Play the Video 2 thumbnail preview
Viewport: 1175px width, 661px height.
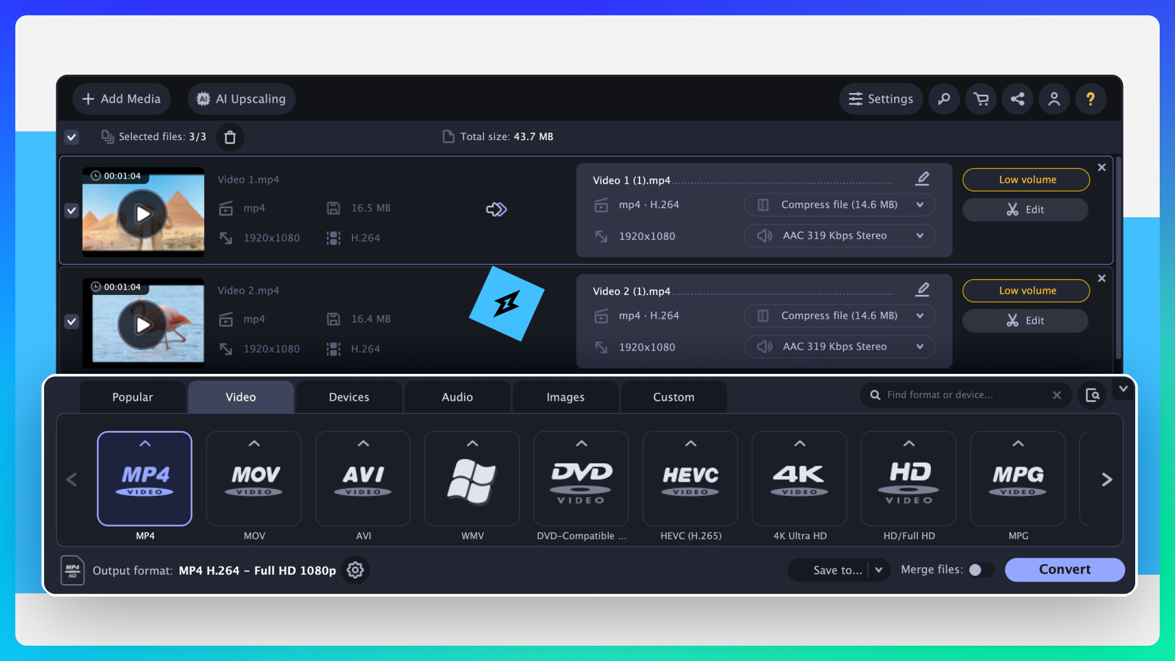[x=142, y=324]
